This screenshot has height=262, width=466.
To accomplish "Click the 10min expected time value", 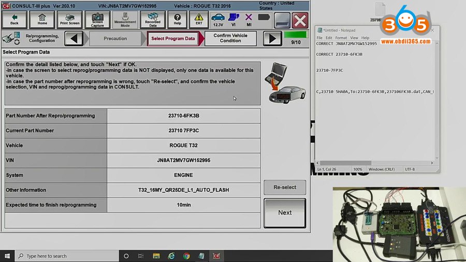I will click(184, 205).
